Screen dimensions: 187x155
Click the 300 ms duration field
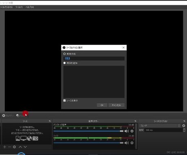coord(163,130)
